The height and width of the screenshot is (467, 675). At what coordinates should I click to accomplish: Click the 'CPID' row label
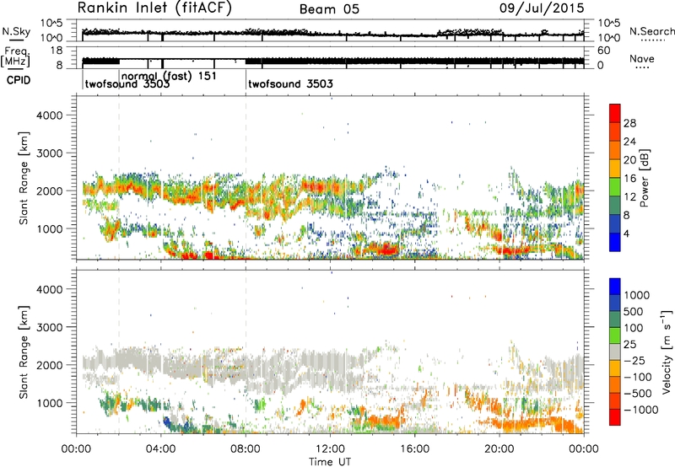pyautogui.click(x=19, y=80)
